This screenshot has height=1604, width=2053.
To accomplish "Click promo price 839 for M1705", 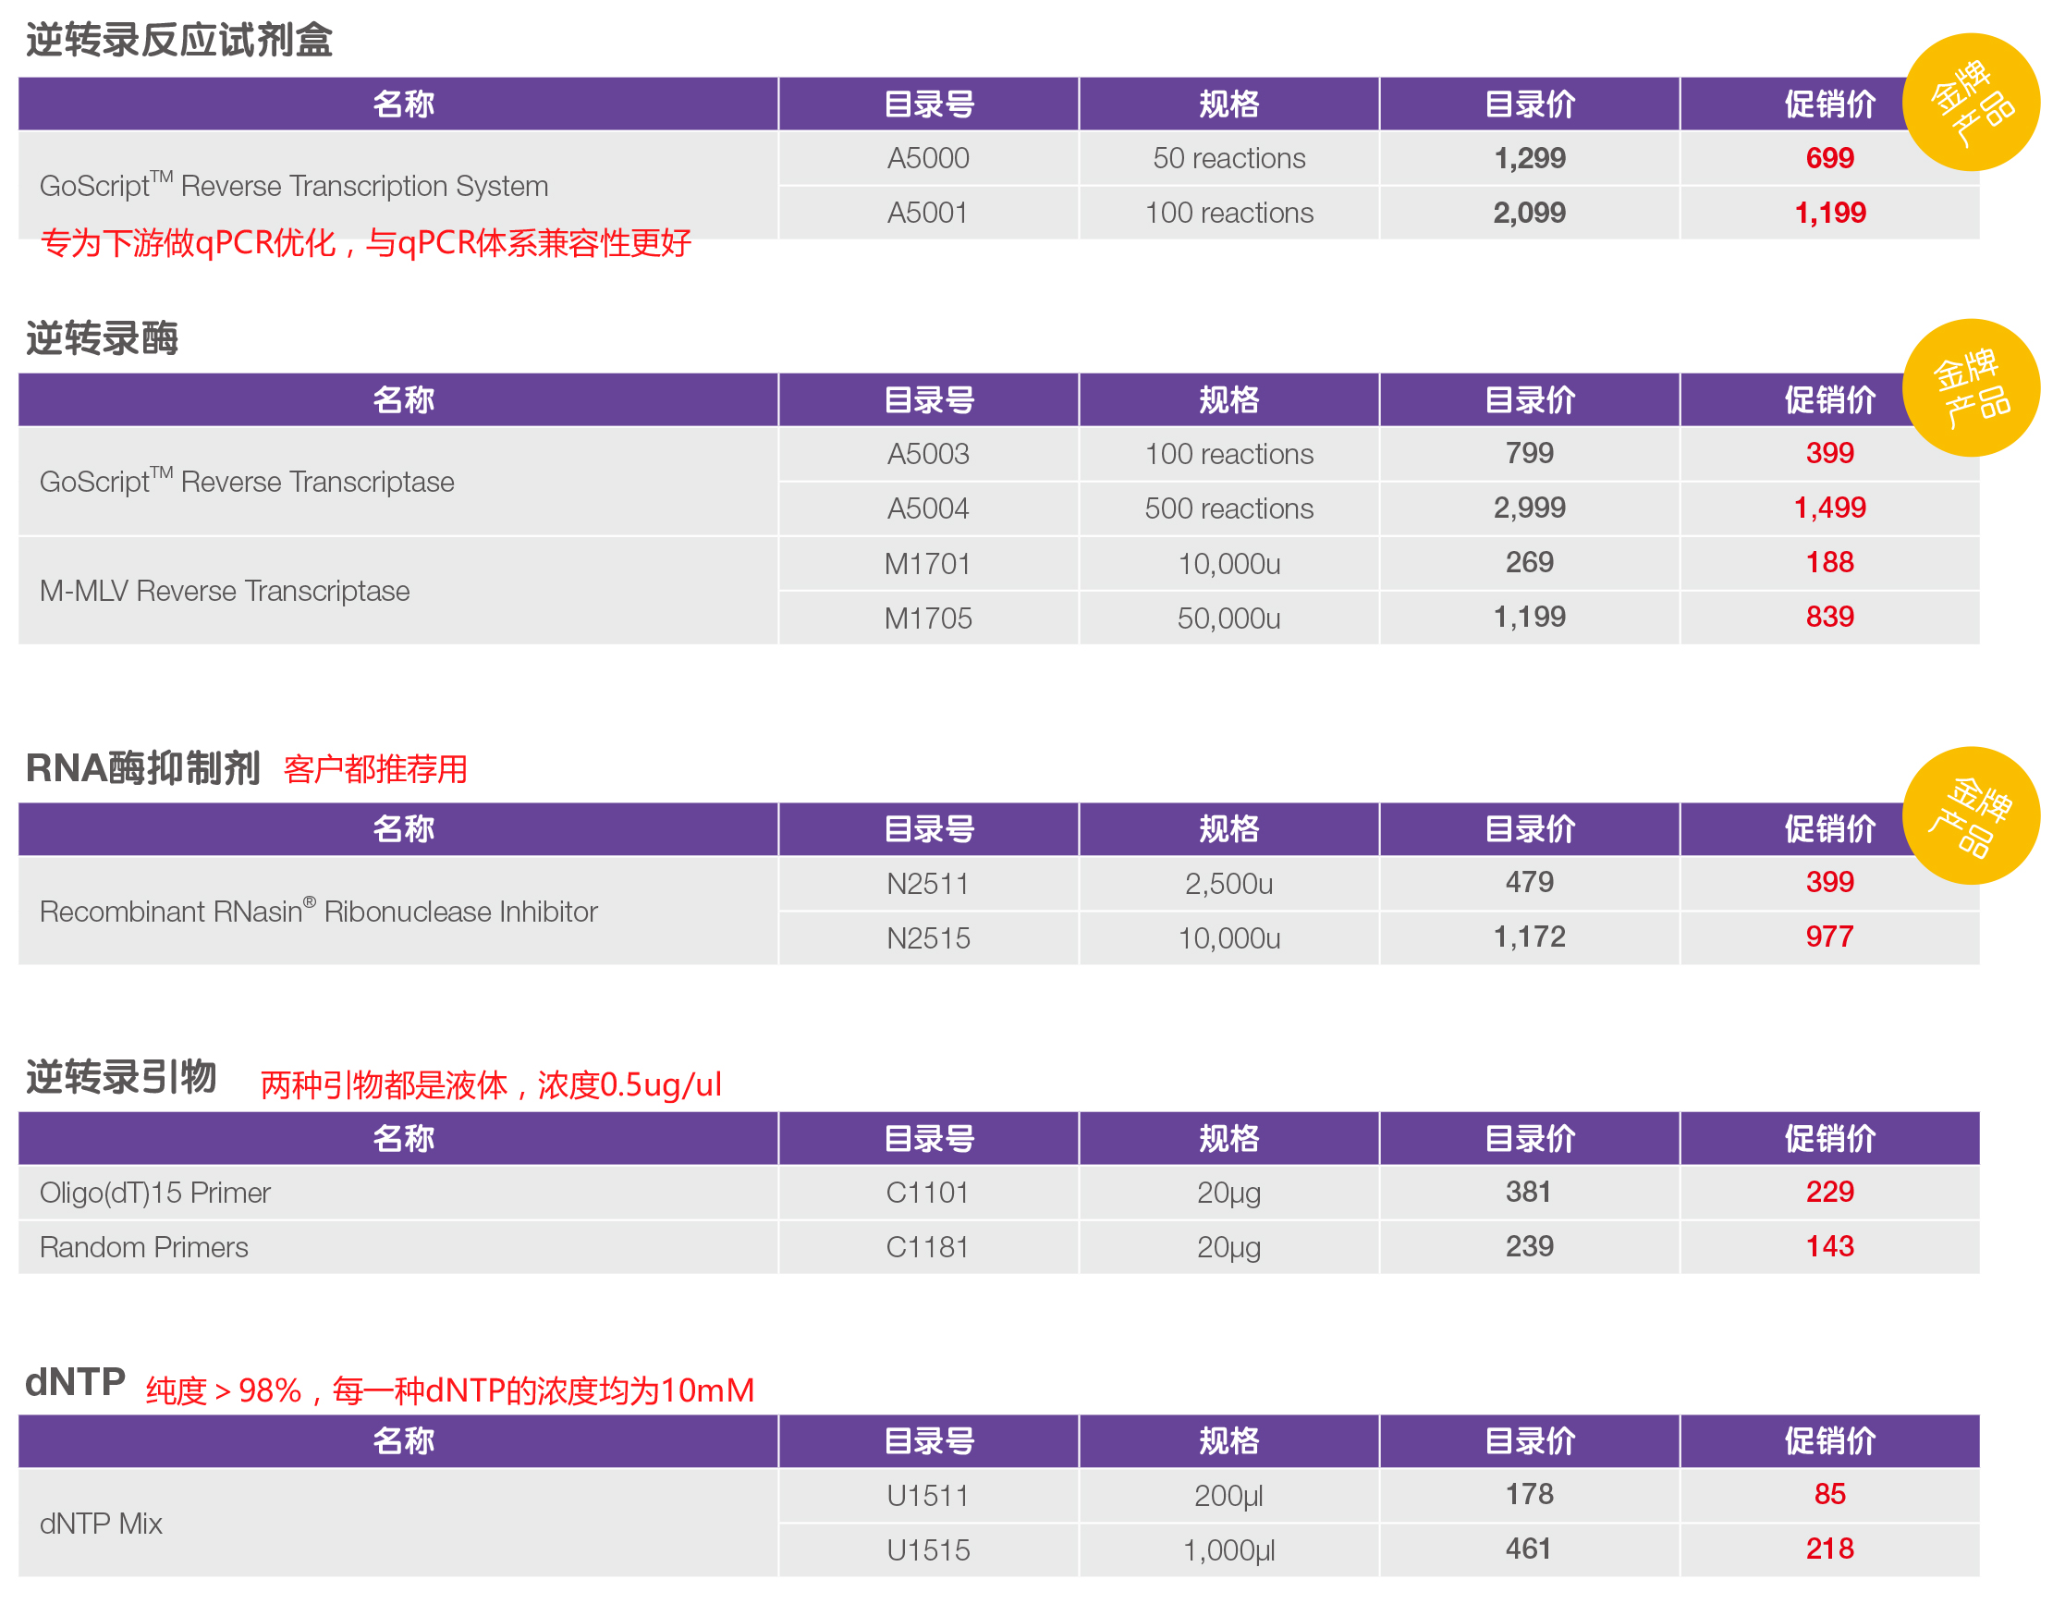I will [1829, 617].
